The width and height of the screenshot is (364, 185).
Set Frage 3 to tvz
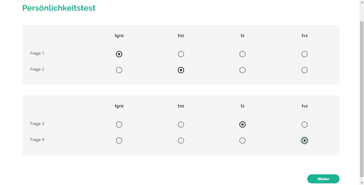point(305,124)
